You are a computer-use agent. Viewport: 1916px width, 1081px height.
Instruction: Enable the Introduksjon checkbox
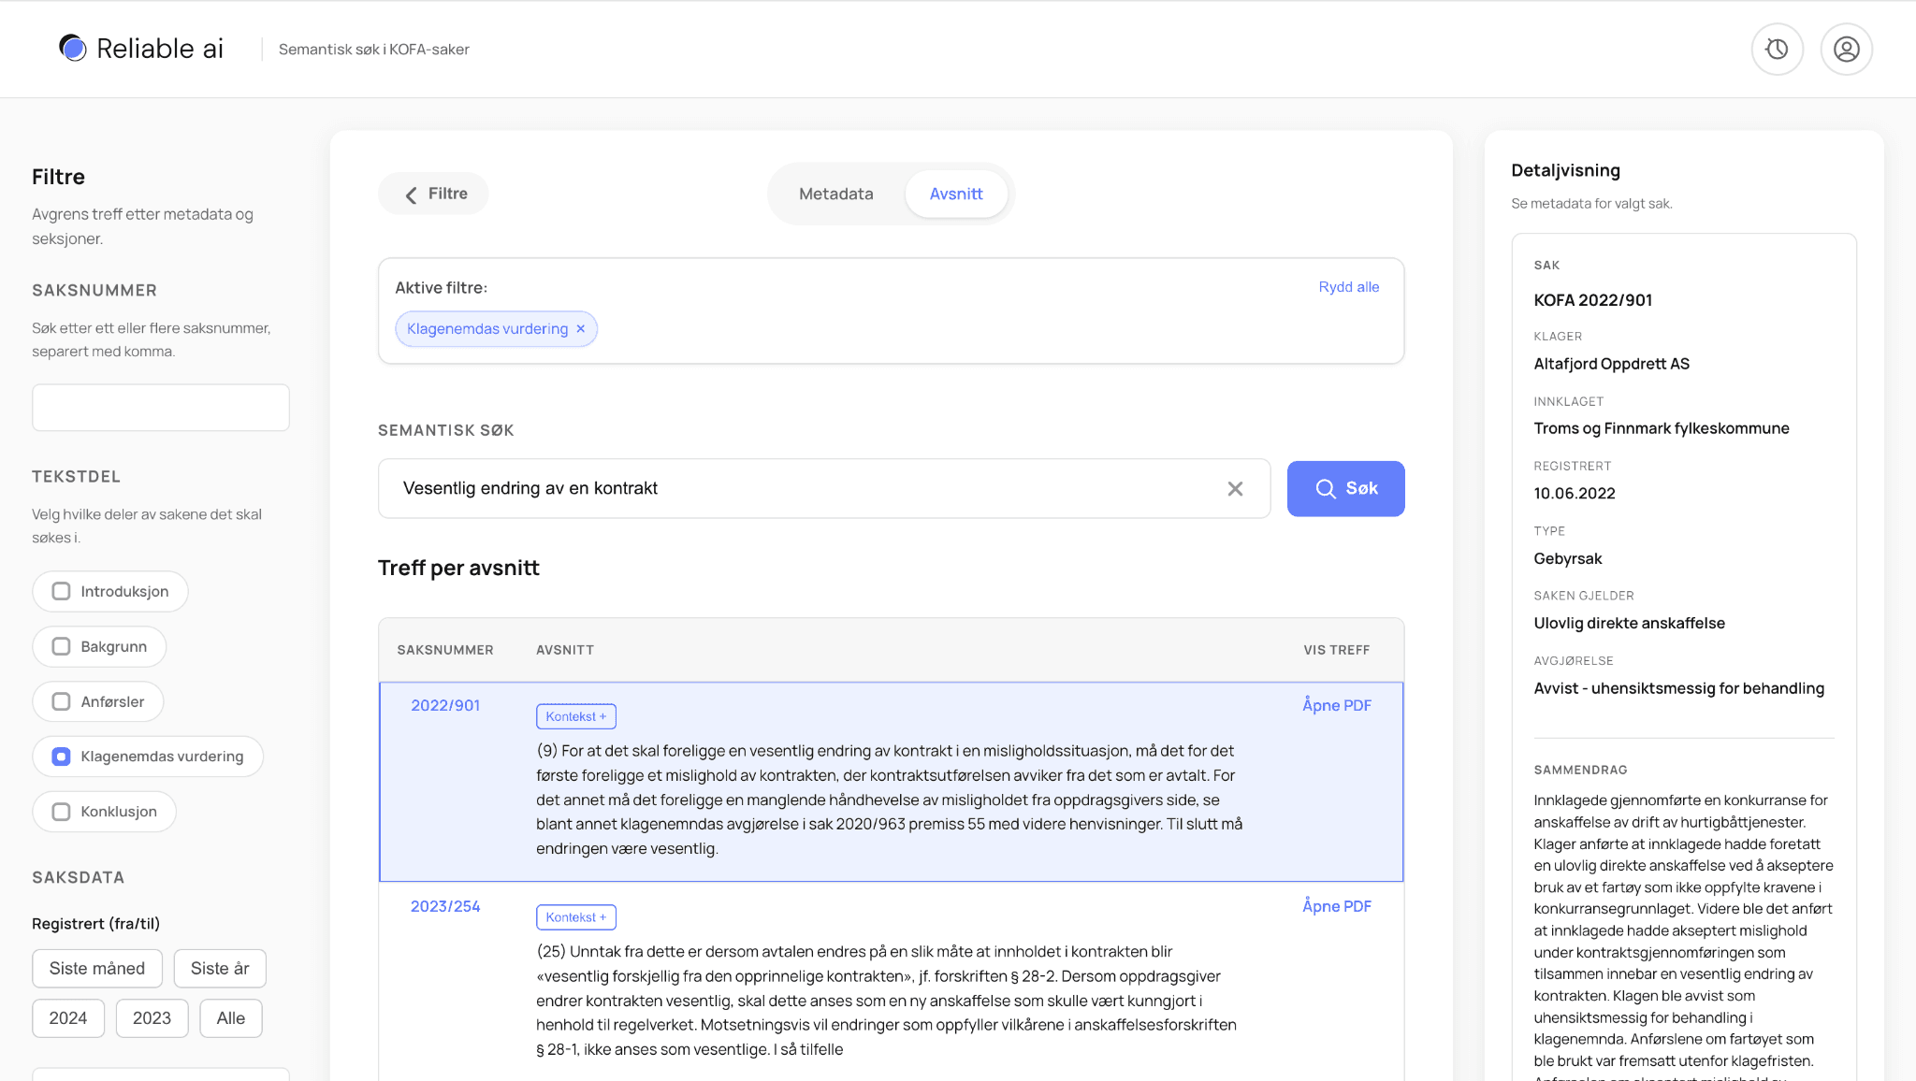point(62,591)
